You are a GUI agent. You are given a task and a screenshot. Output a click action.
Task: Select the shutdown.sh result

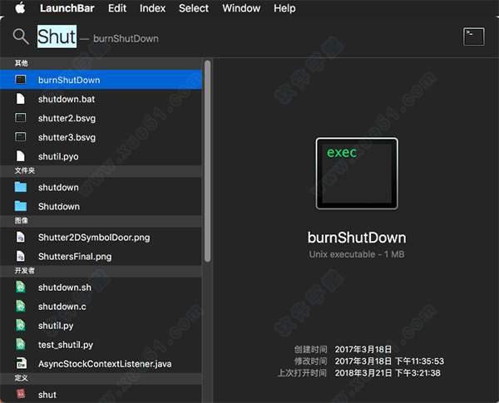(x=101, y=287)
